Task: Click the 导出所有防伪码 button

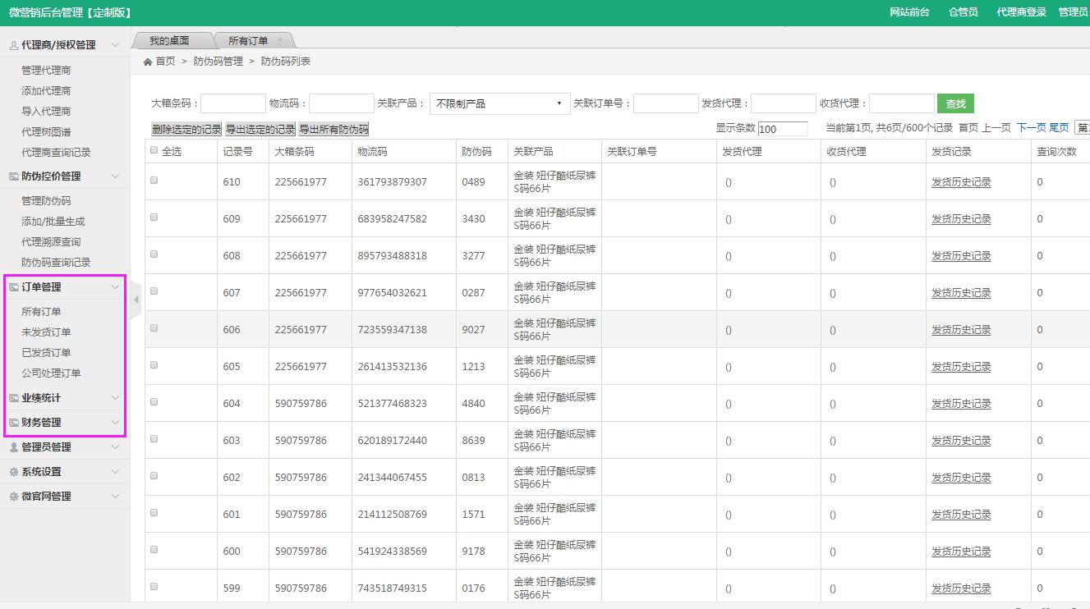Action: pos(333,130)
